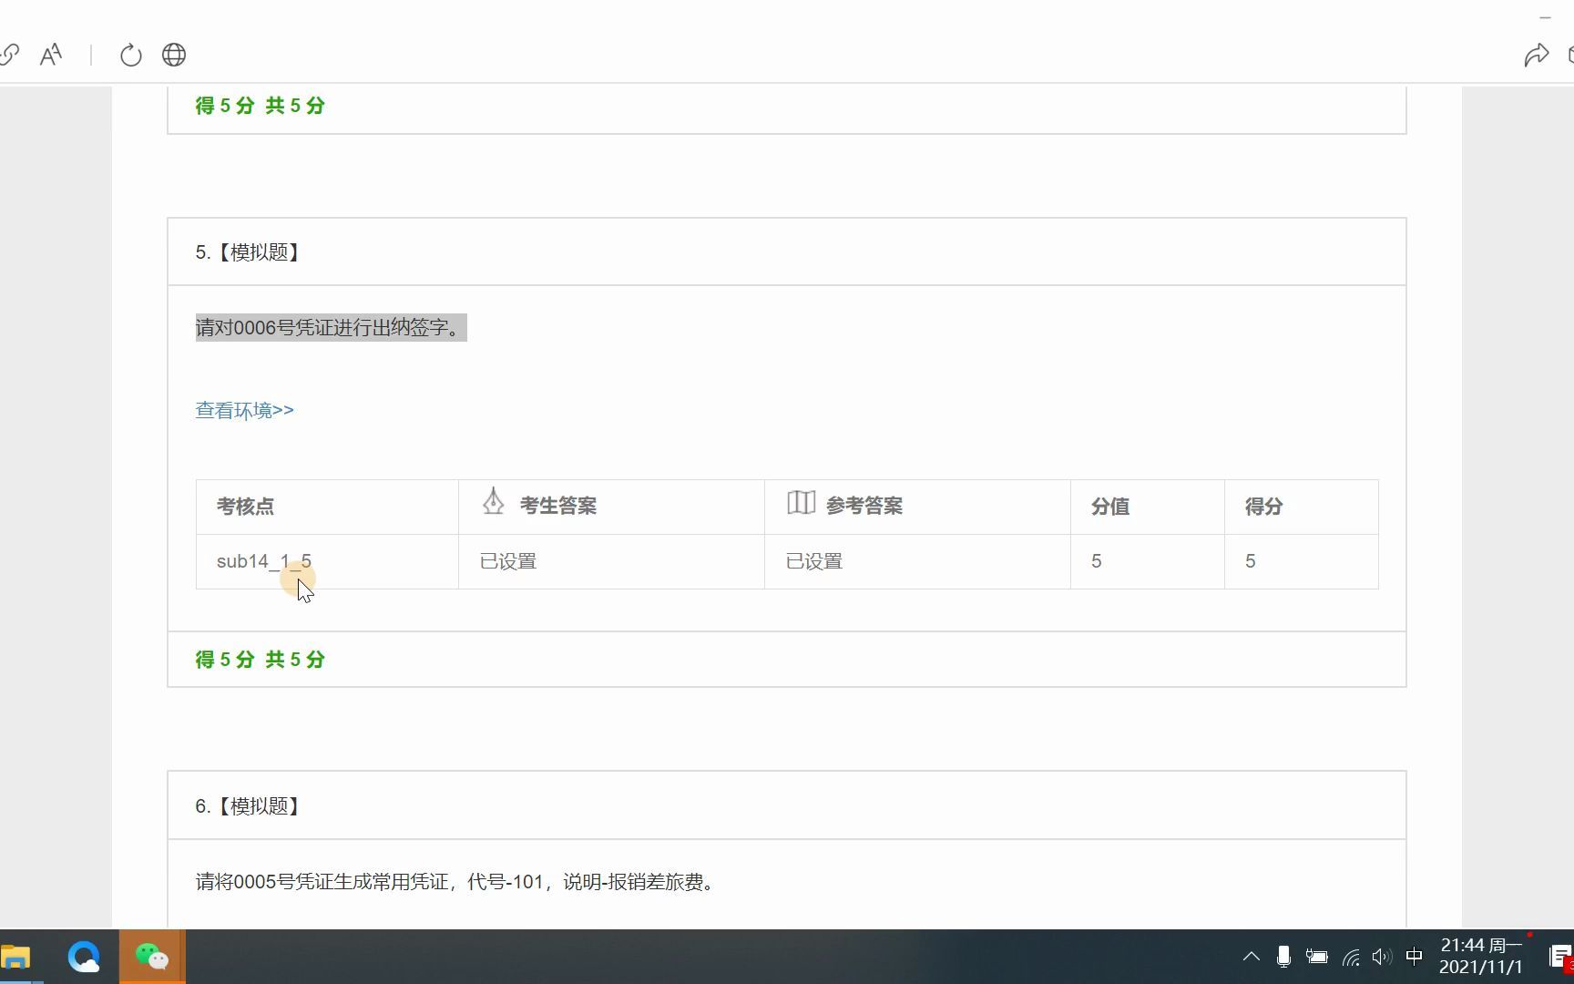Open the 查看环境>> link for question 5
The image size is (1574, 984).
[244, 410]
